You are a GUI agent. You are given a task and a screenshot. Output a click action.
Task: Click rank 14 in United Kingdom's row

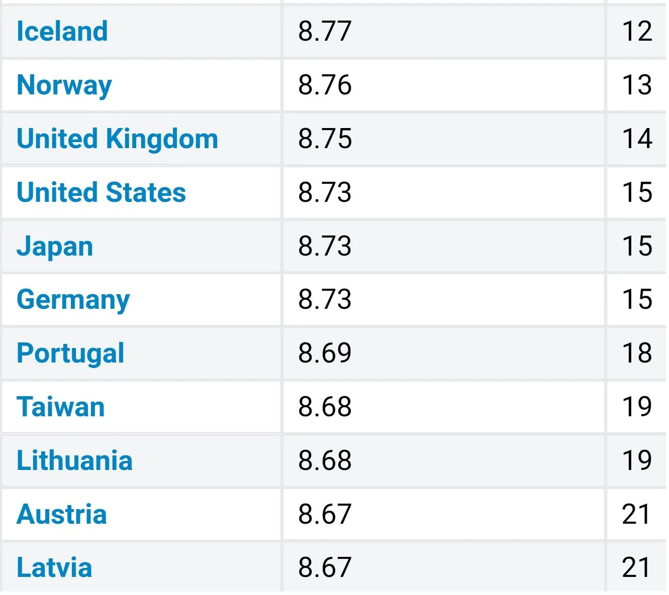pos(637,139)
